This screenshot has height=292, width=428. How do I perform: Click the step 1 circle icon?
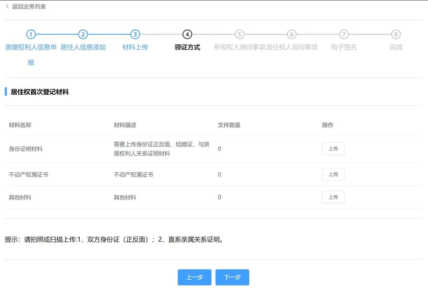click(31, 35)
